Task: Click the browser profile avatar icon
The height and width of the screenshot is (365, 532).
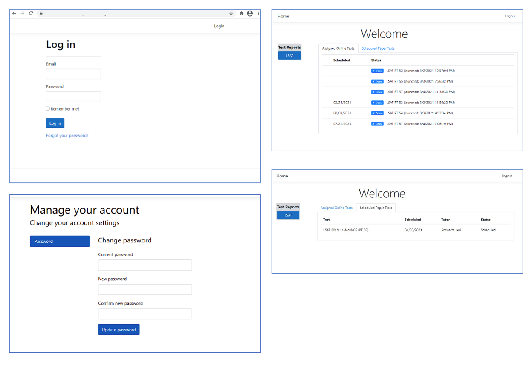Action: click(250, 14)
